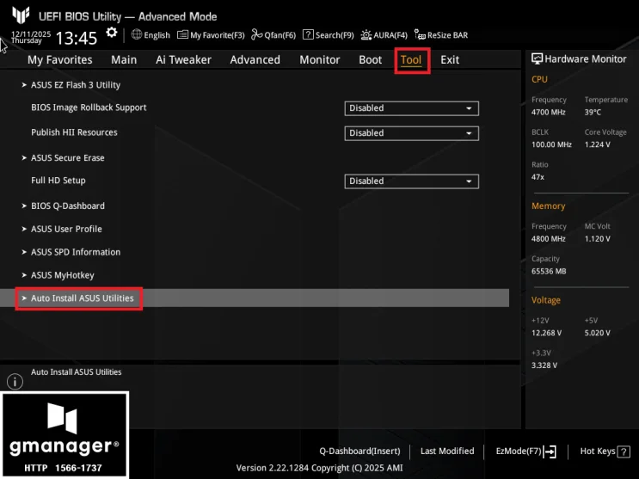The width and height of the screenshot is (639, 479).
Task: Click the globe language icon
Action: (x=137, y=34)
